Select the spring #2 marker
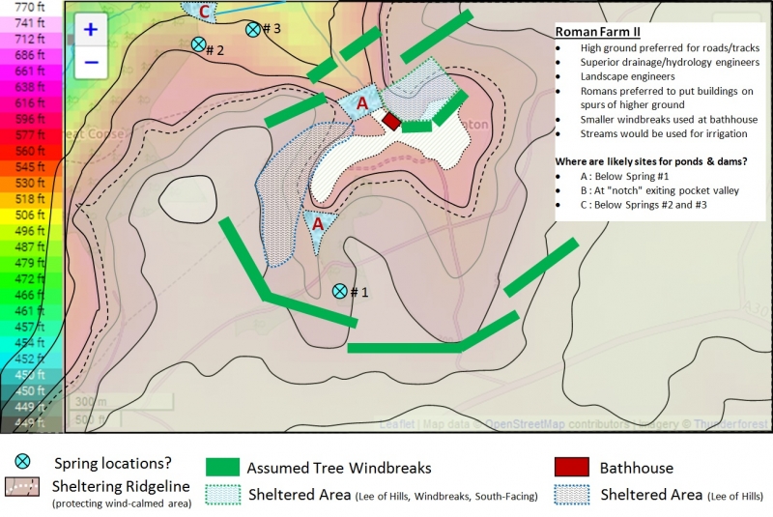773x517 pixels. [x=198, y=44]
